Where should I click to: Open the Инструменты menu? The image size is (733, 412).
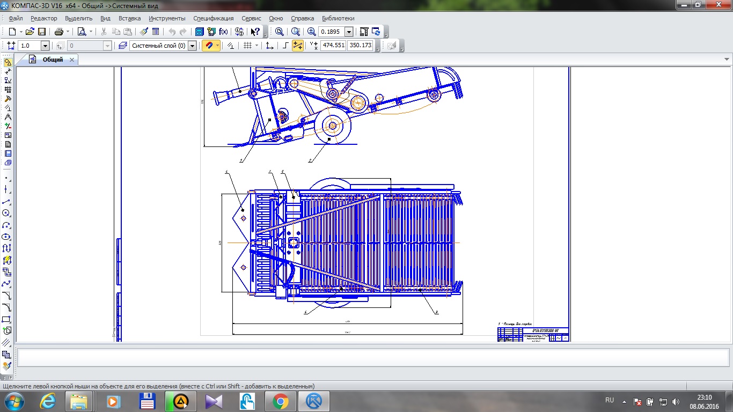click(x=167, y=18)
